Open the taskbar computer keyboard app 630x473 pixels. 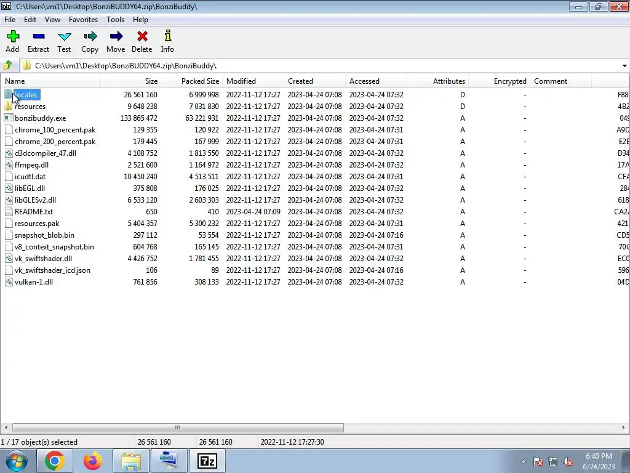tap(169, 461)
